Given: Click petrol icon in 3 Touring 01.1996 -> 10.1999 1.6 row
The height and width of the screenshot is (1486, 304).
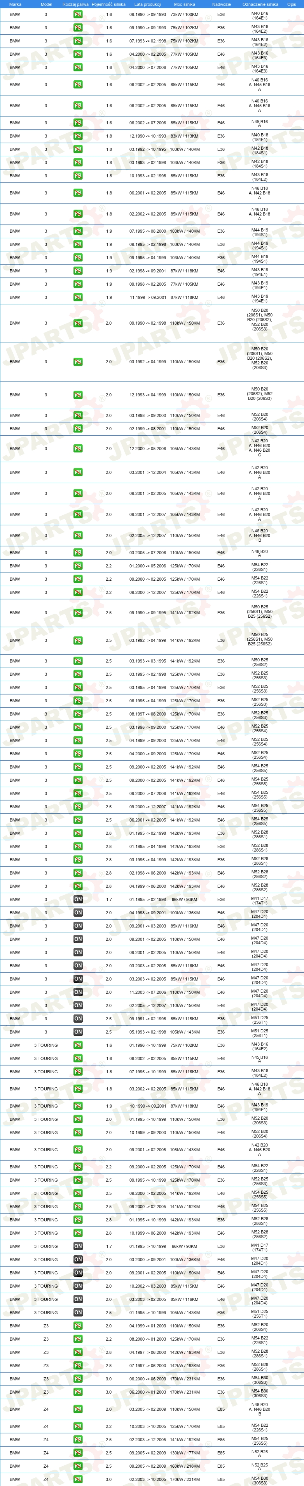Looking at the screenshot, I should point(78,1045).
